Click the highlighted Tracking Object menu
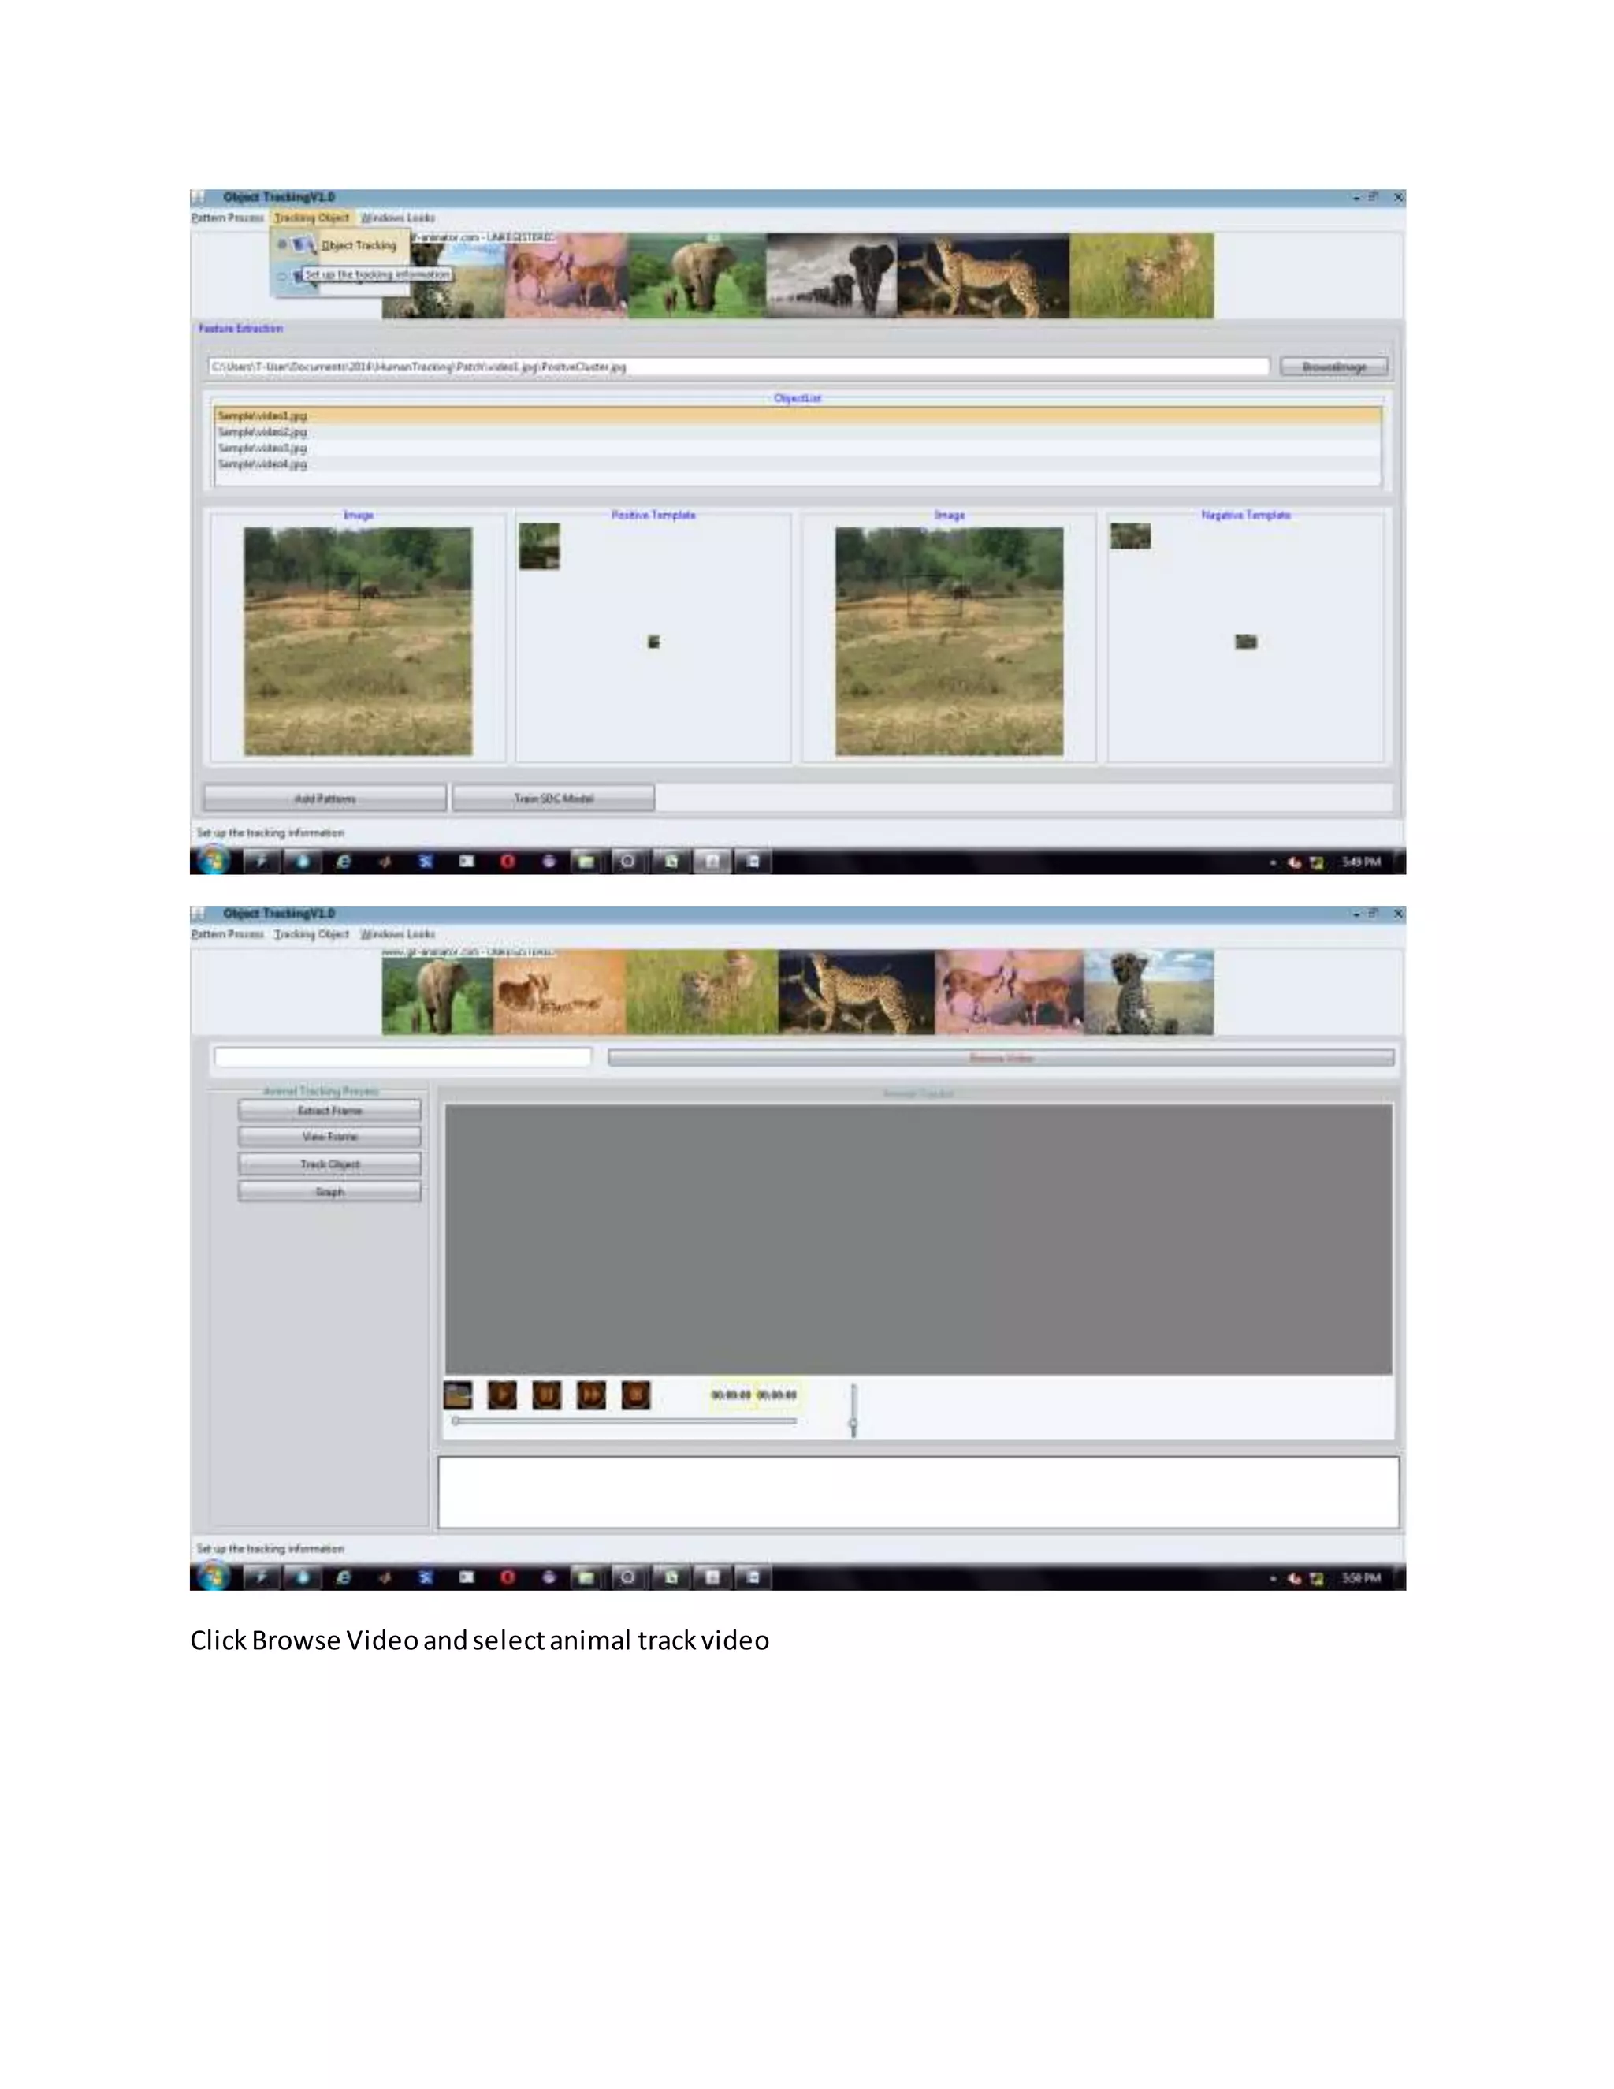The width and height of the screenshot is (1614, 2089). (x=312, y=218)
